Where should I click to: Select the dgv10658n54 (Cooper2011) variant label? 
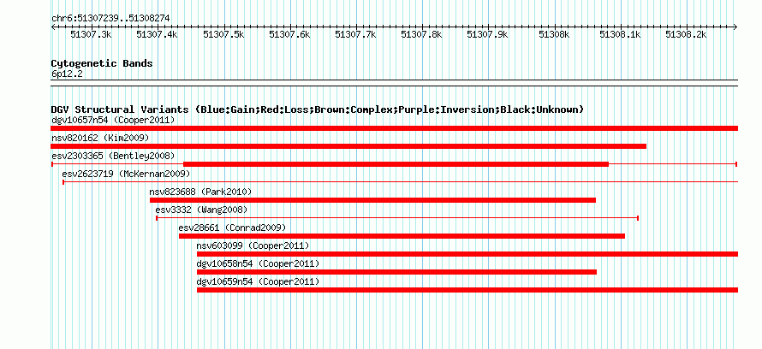coord(258,263)
